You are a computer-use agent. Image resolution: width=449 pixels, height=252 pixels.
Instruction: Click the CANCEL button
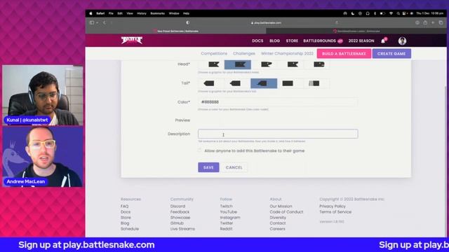pyautogui.click(x=234, y=167)
